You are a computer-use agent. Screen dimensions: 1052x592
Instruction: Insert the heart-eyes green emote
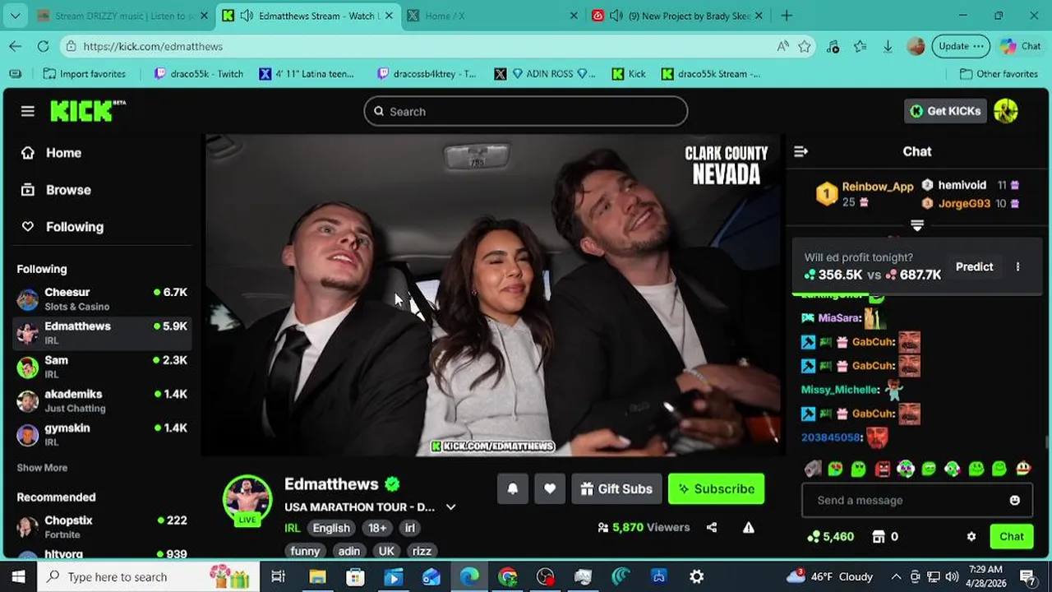tap(835, 469)
